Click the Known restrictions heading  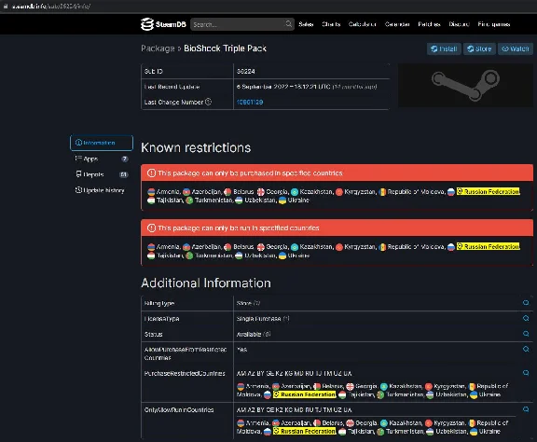point(196,147)
